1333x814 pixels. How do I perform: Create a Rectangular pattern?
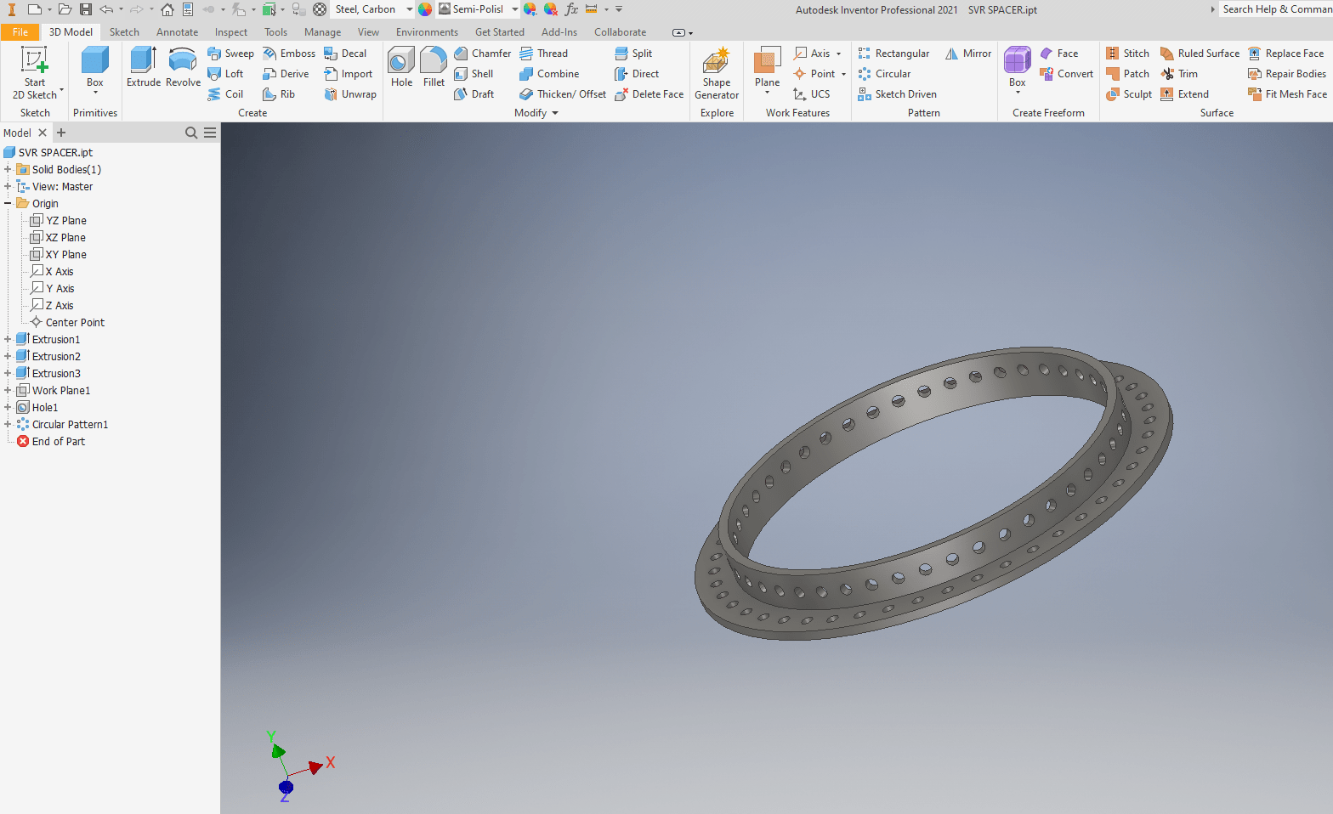pyautogui.click(x=893, y=54)
